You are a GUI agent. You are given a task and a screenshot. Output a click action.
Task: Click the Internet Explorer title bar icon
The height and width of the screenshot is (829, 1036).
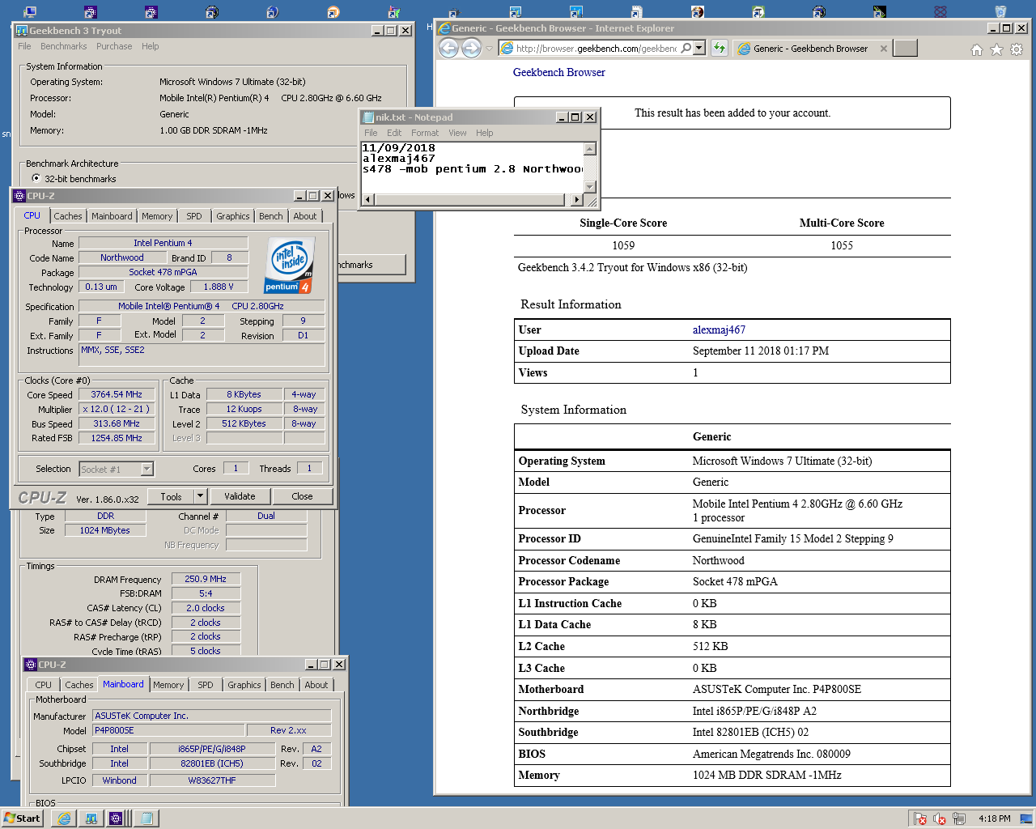(x=444, y=28)
